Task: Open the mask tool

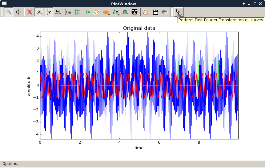Action: tap(135, 12)
